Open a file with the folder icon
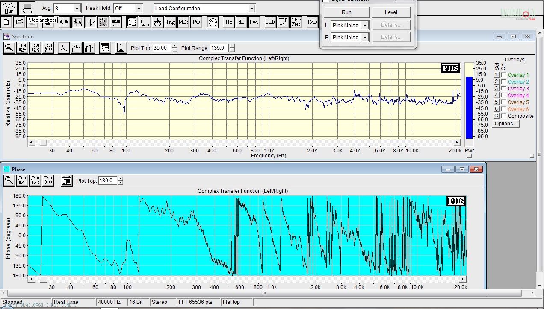This screenshot has width=544, height=309. (x=19, y=22)
